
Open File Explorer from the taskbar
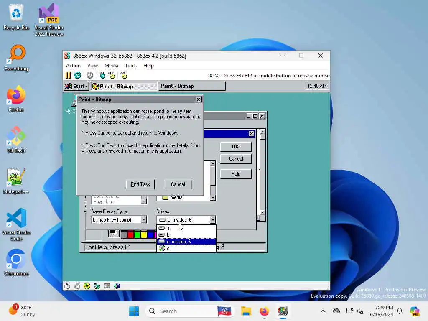click(x=246, y=311)
